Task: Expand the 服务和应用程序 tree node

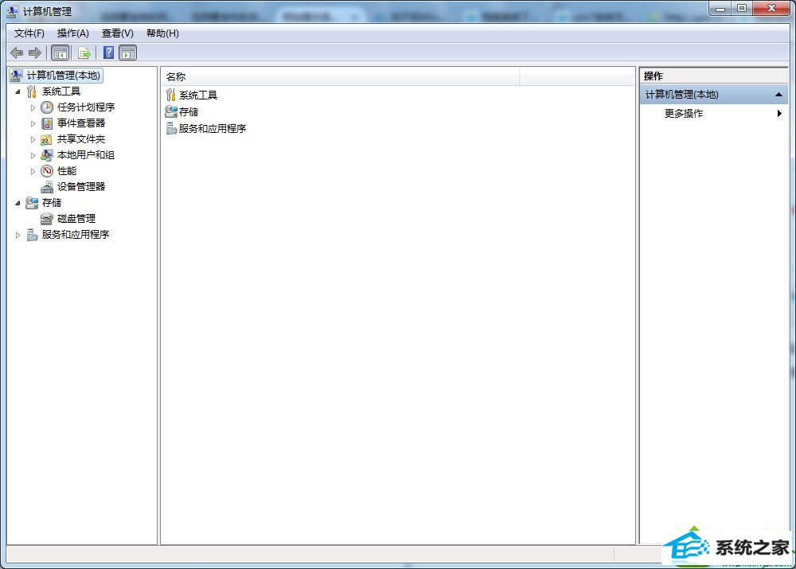Action: coord(18,235)
